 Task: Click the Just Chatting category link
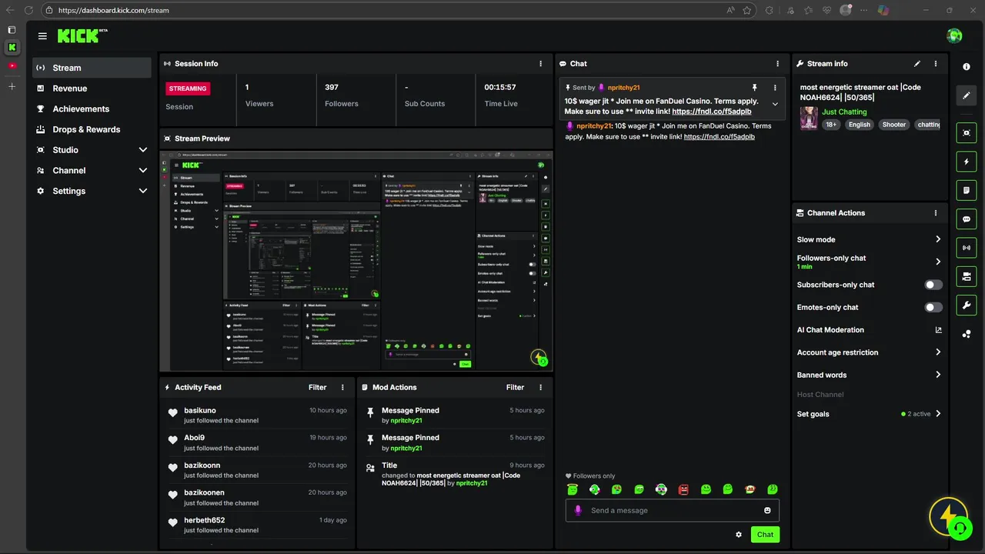(844, 112)
